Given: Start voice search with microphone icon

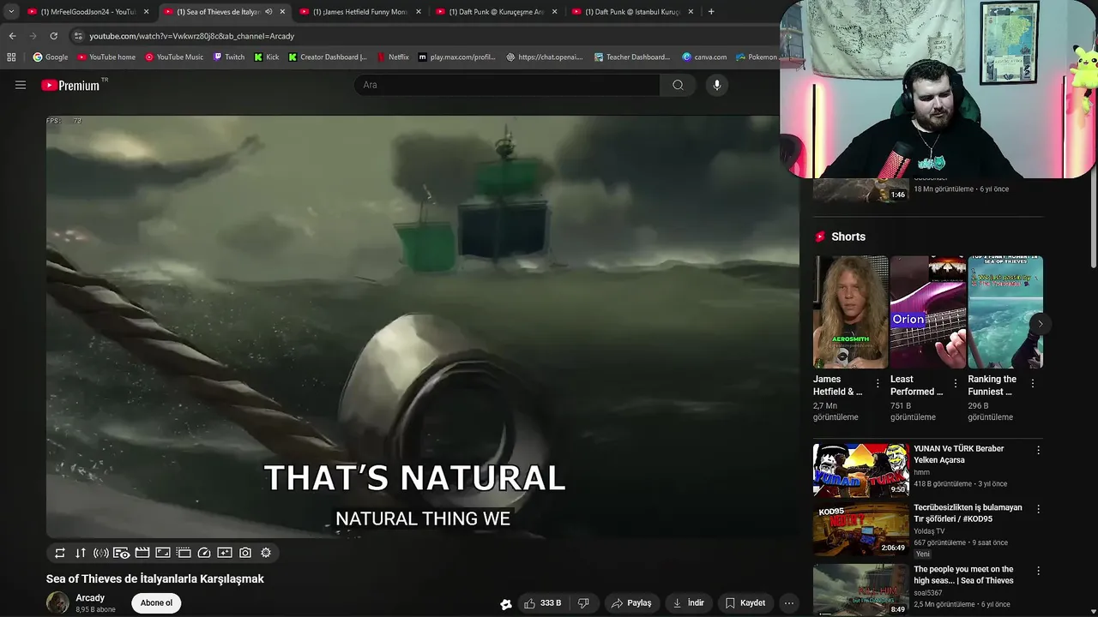Looking at the screenshot, I should tap(717, 85).
